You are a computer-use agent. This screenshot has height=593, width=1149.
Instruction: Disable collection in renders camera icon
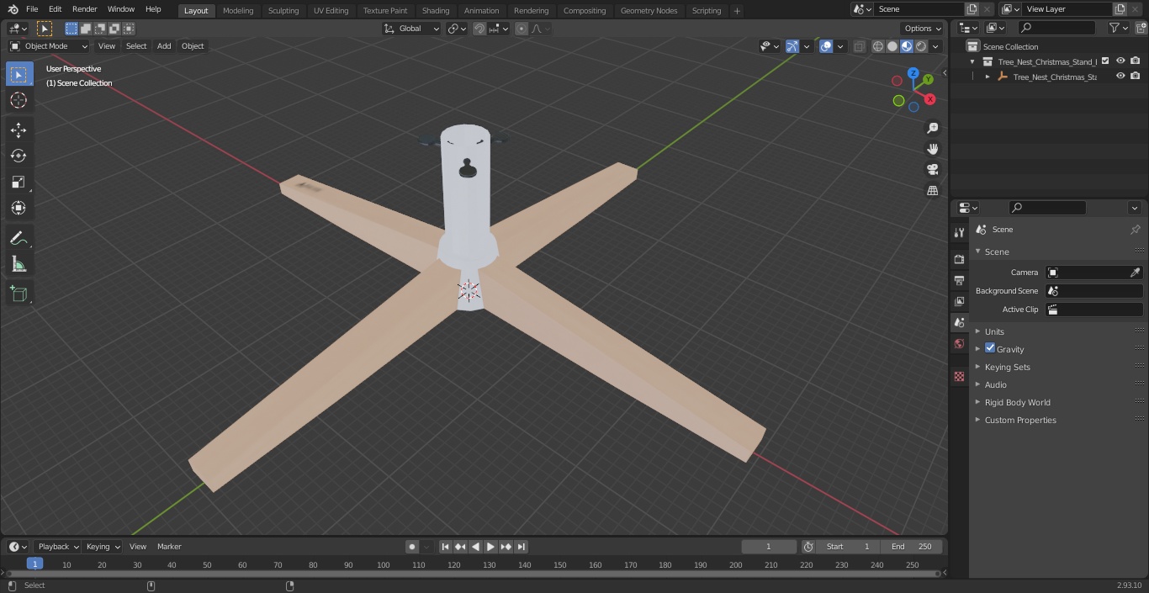coord(1136,61)
